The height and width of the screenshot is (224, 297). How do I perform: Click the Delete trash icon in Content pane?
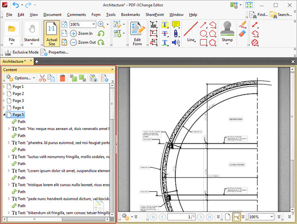[x=62, y=78]
